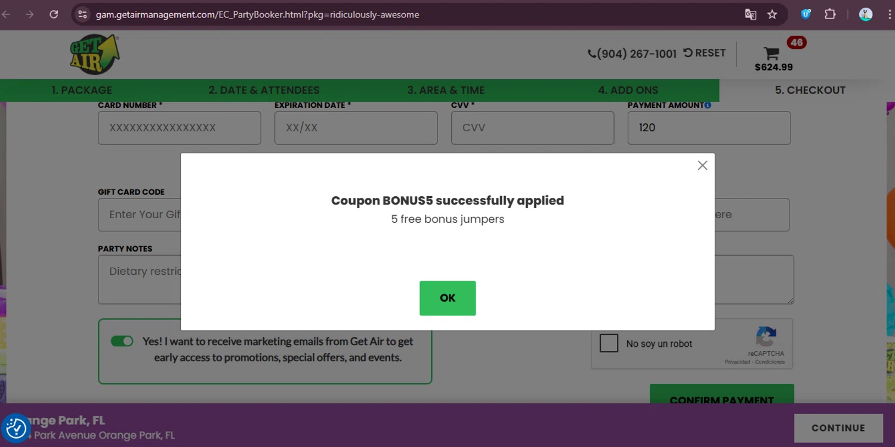The height and width of the screenshot is (447, 895).
Task: Click the Orange Park, FL location text
Action: click(x=64, y=421)
